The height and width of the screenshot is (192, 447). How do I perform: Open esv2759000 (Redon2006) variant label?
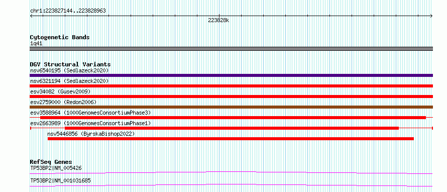63,102
